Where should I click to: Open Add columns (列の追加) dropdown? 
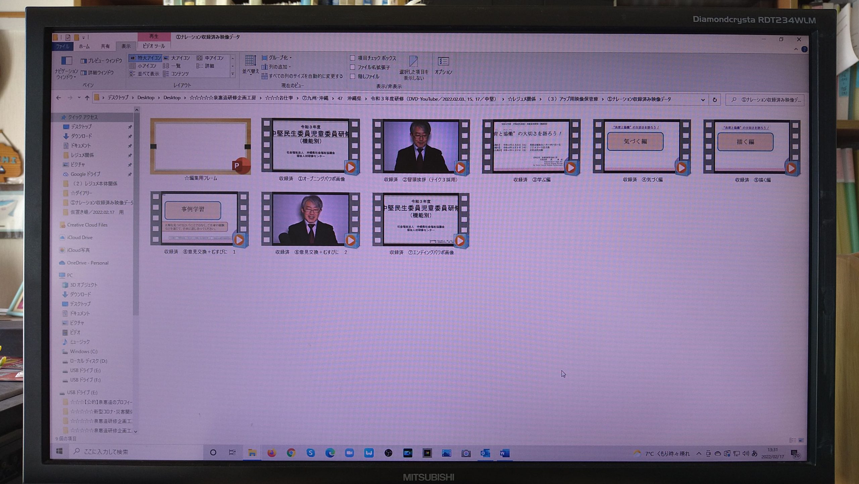coord(276,67)
